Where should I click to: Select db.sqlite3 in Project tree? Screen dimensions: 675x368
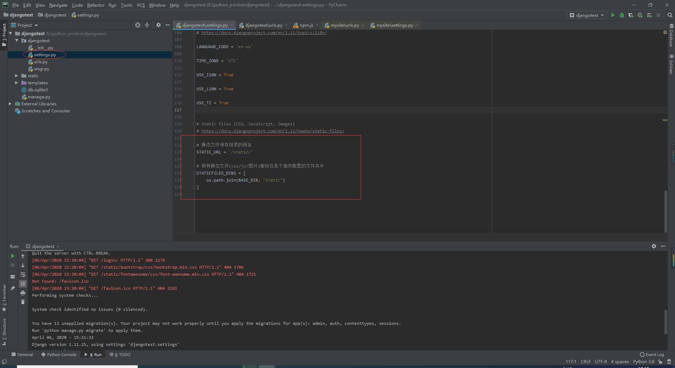click(x=37, y=90)
